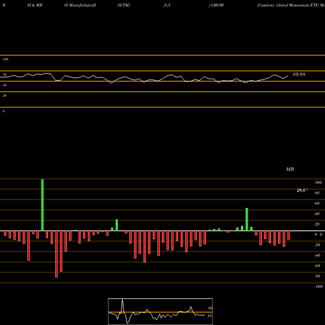
Task: Click the tallest green MR bar
Action: (42, 205)
